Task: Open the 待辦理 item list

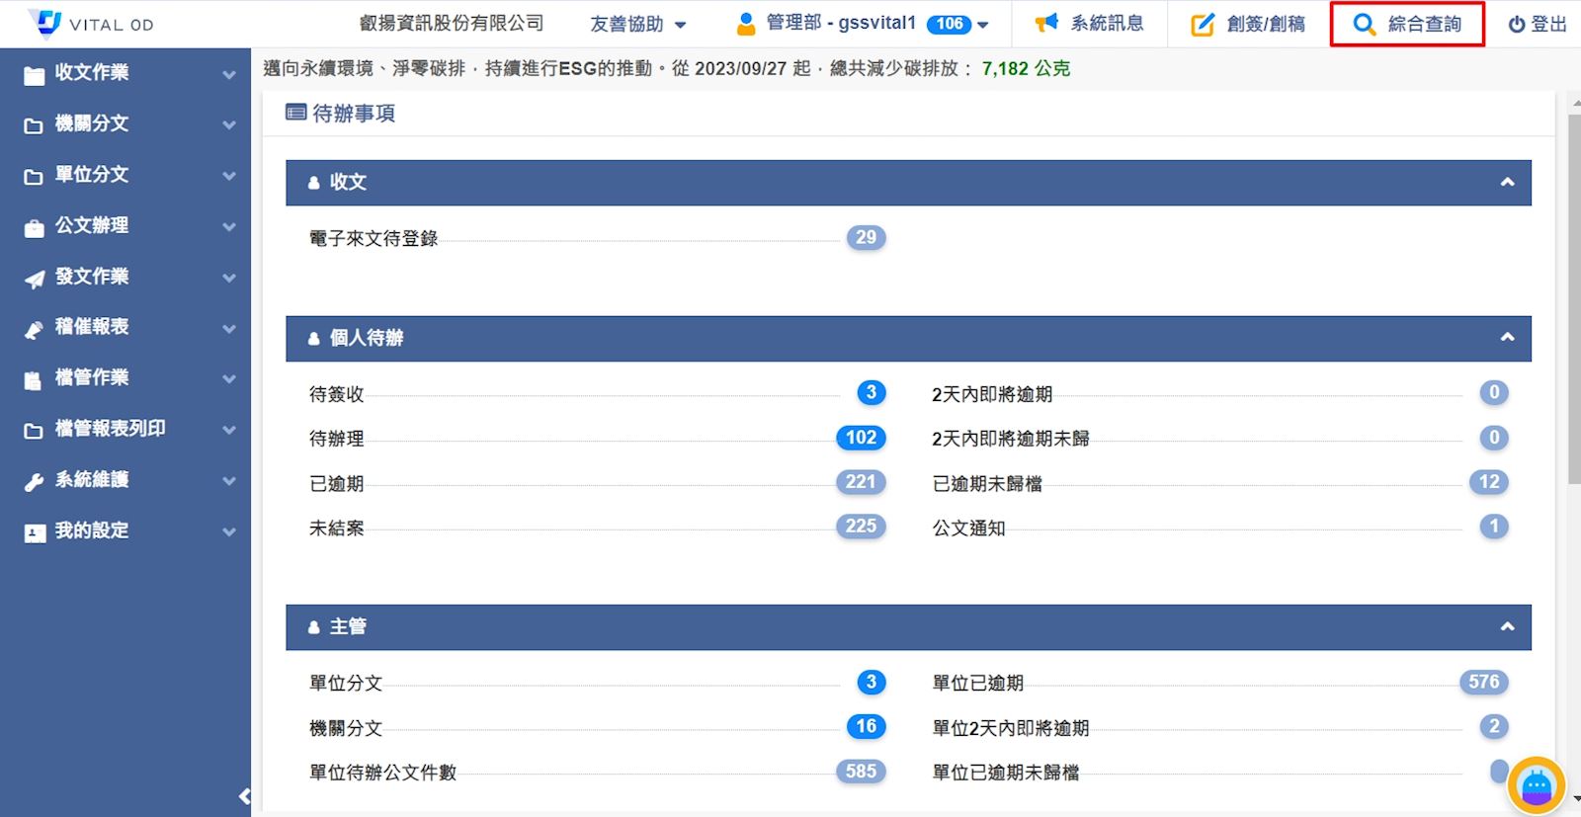Action: pos(337,439)
